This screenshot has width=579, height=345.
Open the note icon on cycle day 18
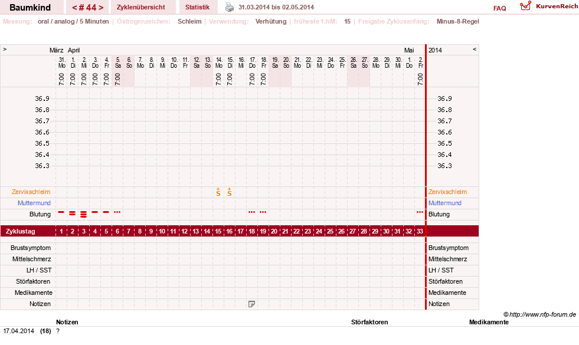tap(251, 304)
